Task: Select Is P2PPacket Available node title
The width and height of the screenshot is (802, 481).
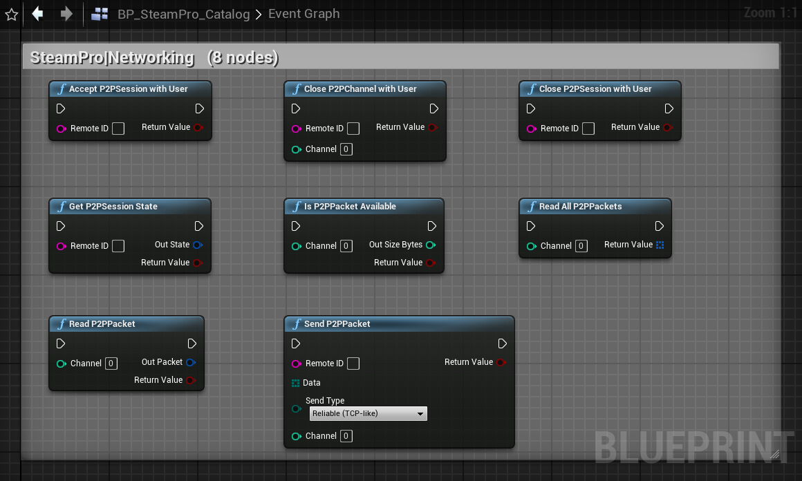Action: pyautogui.click(x=350, y=207)
